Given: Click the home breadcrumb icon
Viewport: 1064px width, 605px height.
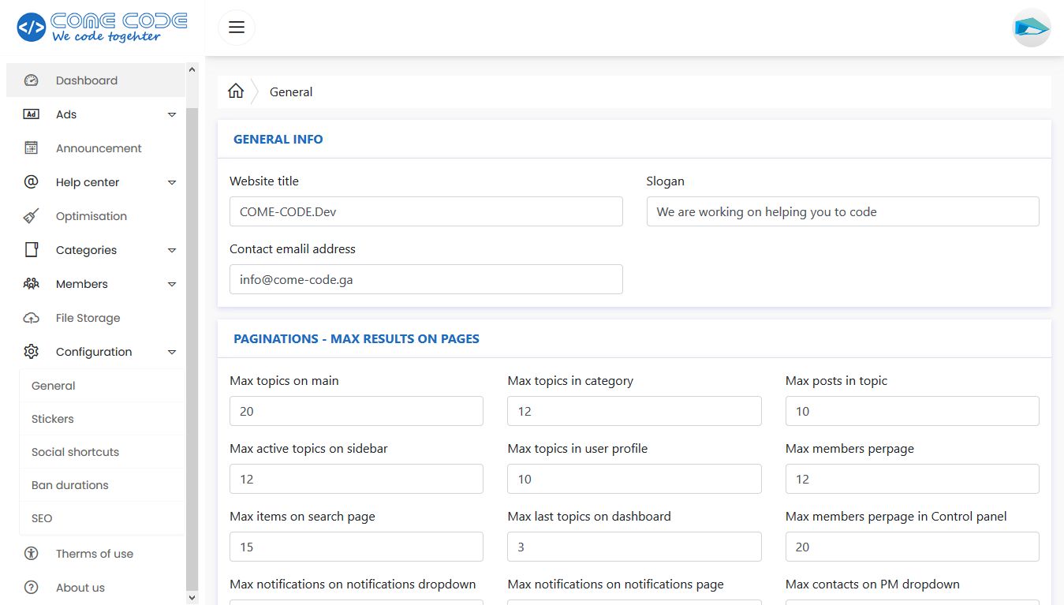Looking at the screenshot, I should 236,91.
